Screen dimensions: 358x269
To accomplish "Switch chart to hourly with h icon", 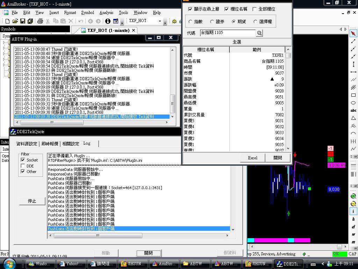I will [x=353, y=219].
